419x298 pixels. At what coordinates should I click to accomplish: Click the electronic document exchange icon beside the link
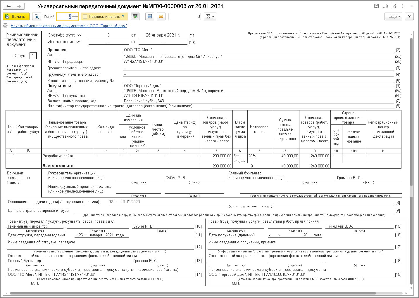pyautogui.click(x=6, y=26)
